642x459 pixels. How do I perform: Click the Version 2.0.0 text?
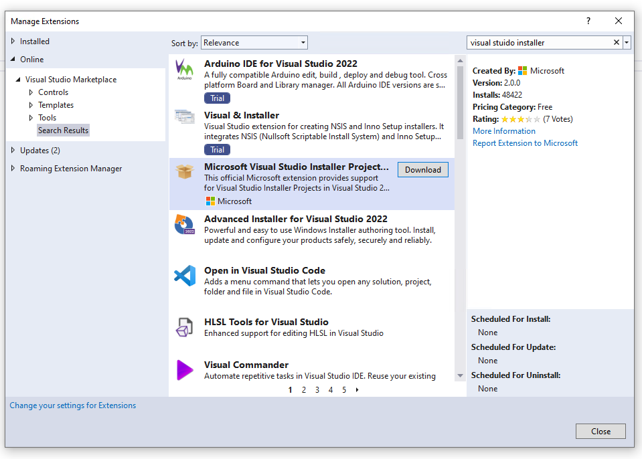tap(496, 83)
